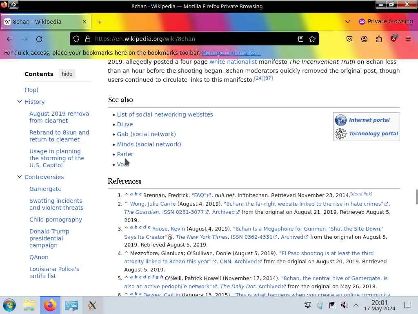Go back with the browser back arrow
The width and height of the screenshot is (418, 314).
10,39
